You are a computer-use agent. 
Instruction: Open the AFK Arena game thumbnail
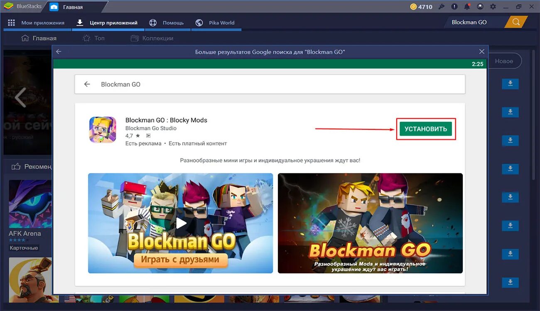(x=30, y=204)
